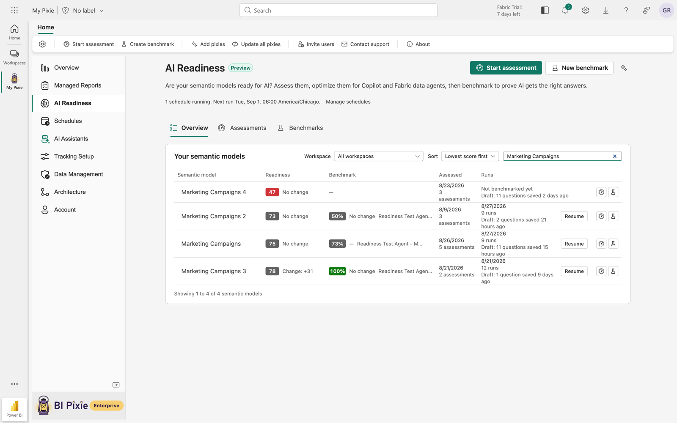Click the share feedback icon in the top bar
Image resolution: width=677 pixels, height=423 pixels.
coord(647,10)
